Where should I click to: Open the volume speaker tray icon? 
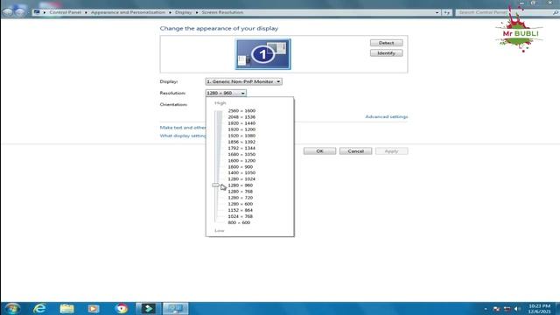tap(517, 309)
